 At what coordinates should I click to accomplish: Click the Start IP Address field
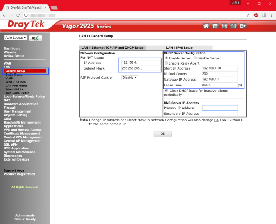click(220, 68)
